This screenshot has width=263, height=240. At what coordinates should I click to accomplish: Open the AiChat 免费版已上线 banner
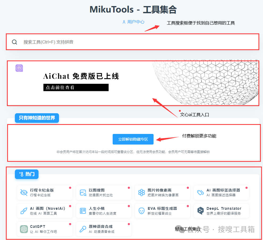click(x=133, y=83)
